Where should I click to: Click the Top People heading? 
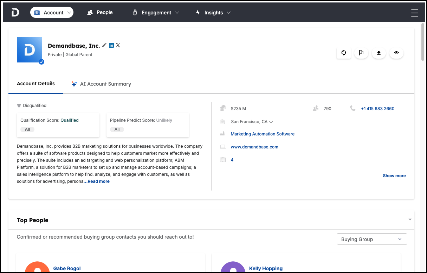(x=33, y=220)
